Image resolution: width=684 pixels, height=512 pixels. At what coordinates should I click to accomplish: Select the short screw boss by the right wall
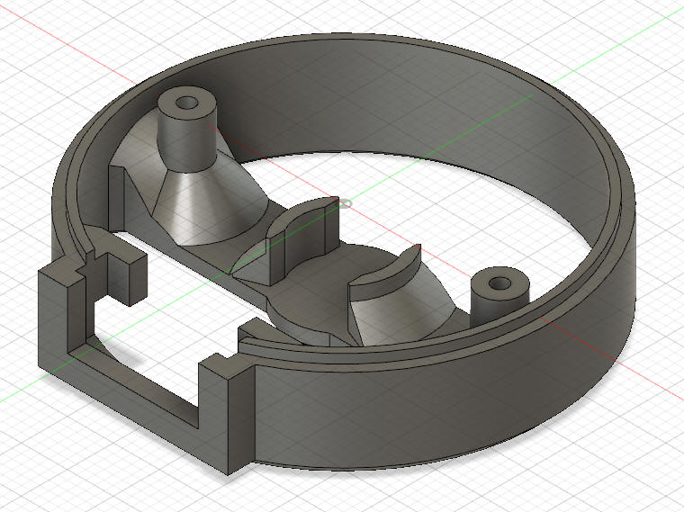pos(499,298)
